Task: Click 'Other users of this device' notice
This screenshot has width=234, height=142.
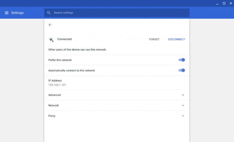Action: point(77,50)
